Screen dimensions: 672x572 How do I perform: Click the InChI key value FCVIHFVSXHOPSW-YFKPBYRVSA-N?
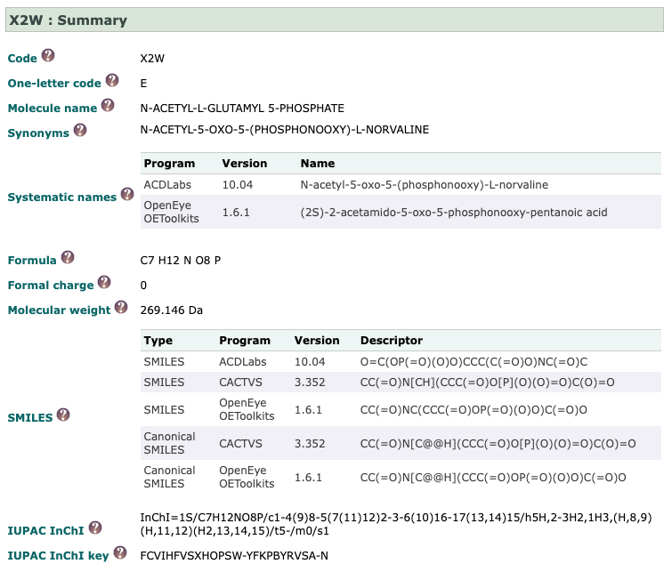[234, 556]
